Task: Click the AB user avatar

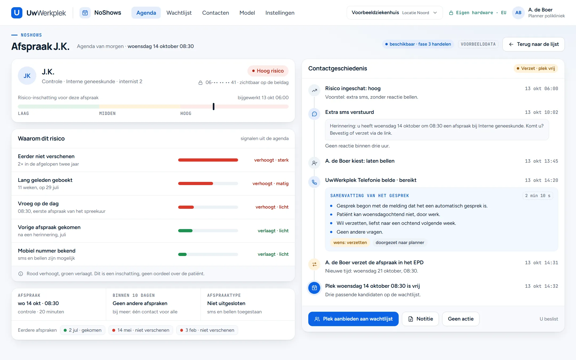Action: (518, 13)
